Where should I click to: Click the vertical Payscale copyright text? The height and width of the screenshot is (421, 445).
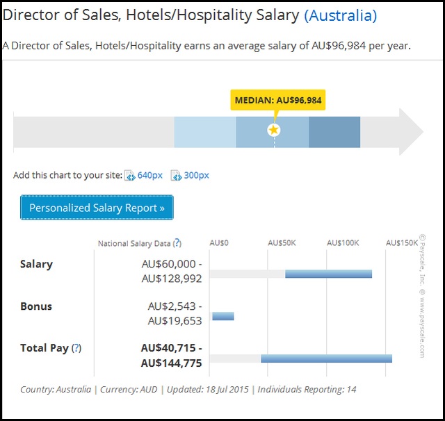[421, 295]
